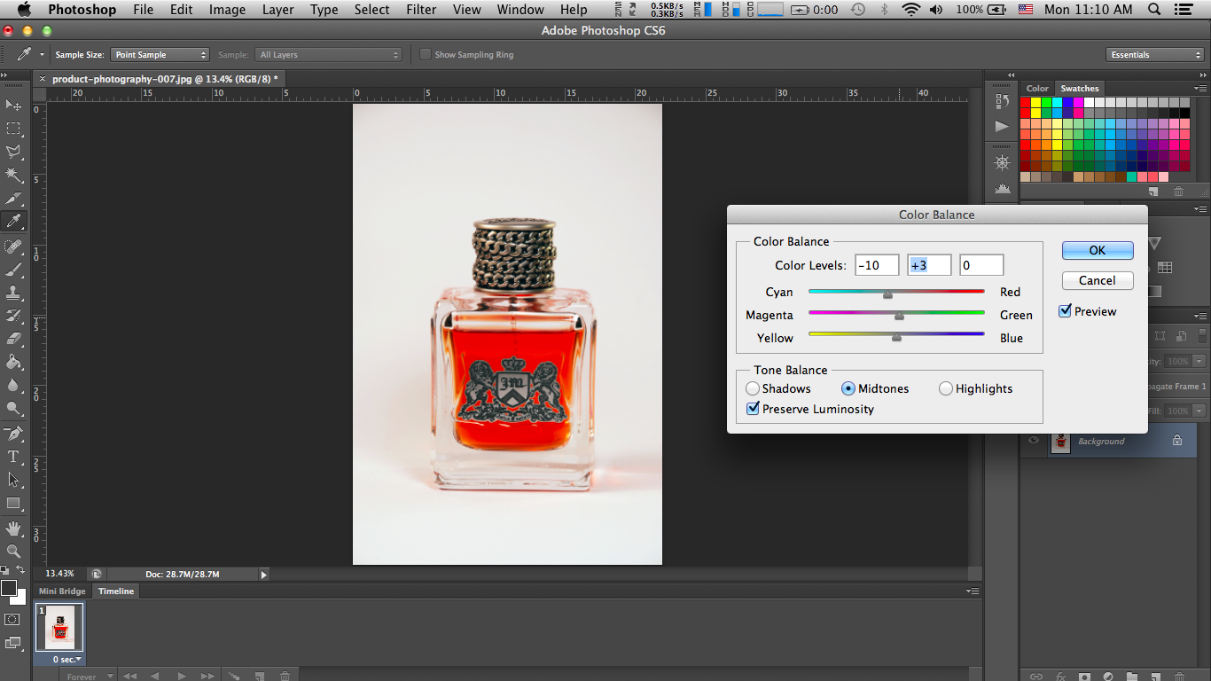This screenshot has width=1211, height=681.
Task: Open Swatches panel flyout menu
Action: (x=1200, y=89)
